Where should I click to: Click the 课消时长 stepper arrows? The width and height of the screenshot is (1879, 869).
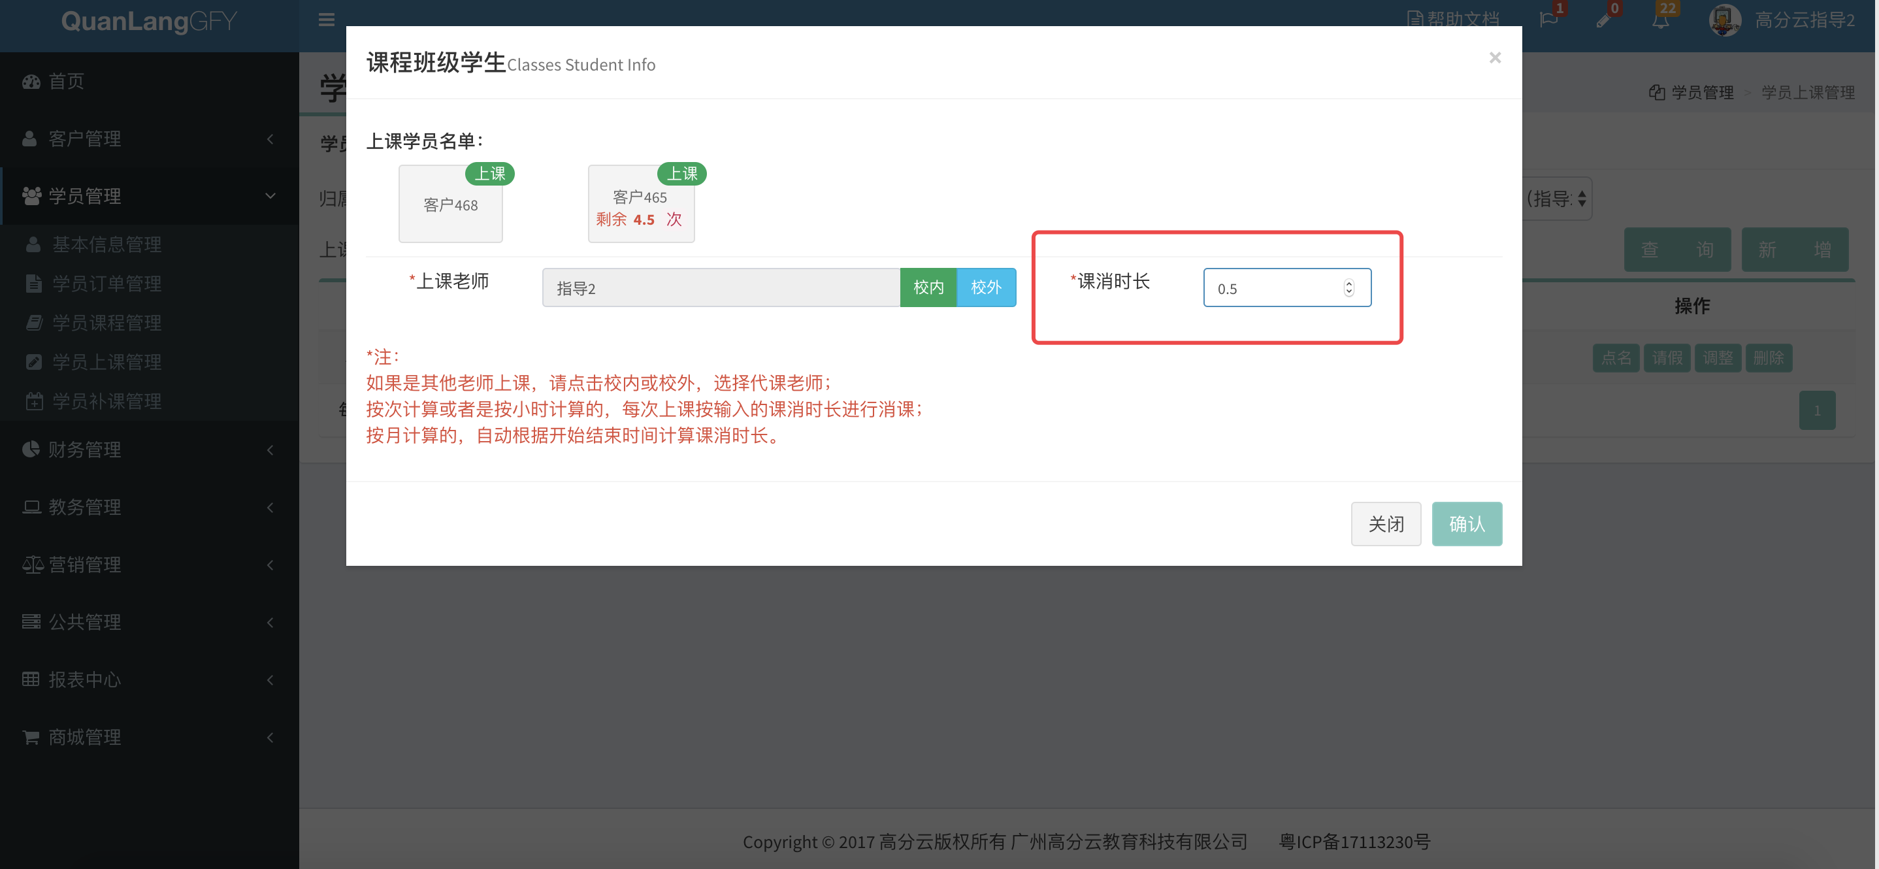[x=1348, y=288]
